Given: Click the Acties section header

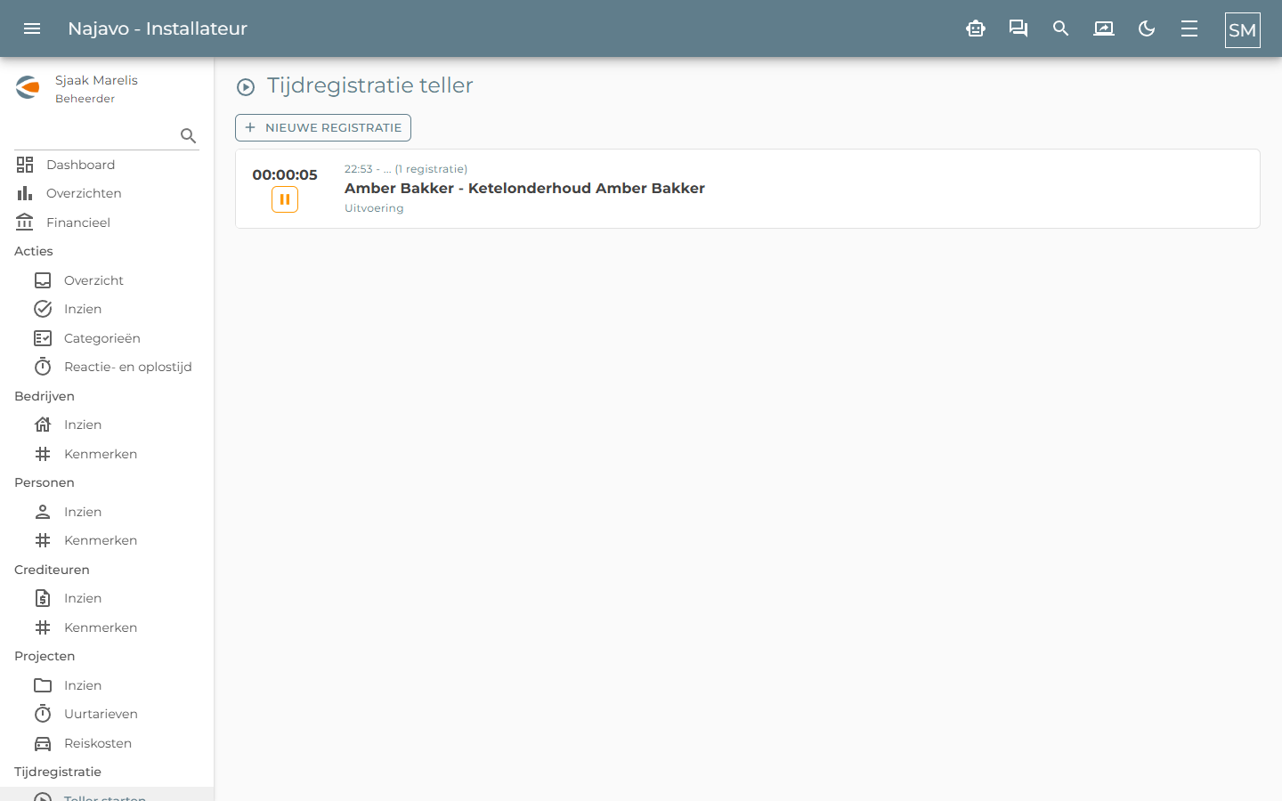Looking at the screenshot, I should 34,251.
